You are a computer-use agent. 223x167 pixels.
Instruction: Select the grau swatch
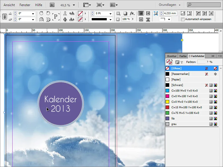[192, 124]
